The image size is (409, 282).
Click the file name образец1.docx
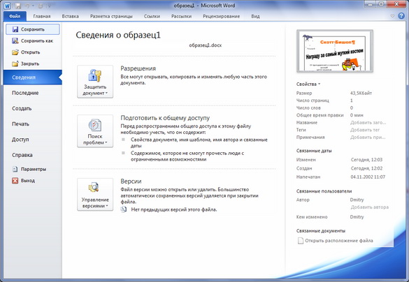206,45
